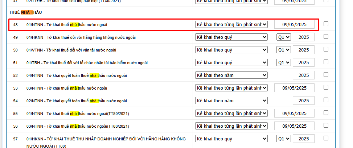The width and height of the screenshot is (353, 148).
Task: Select checkbox for row 52 04/NTNN
Action: pyautogui.click(x=326, y=75)
